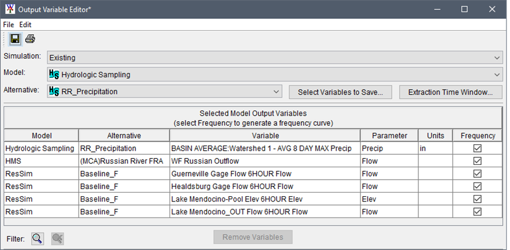Click the app icon in title bar
510x250 pixels.
pyautogui.click(x=10, y=9)
